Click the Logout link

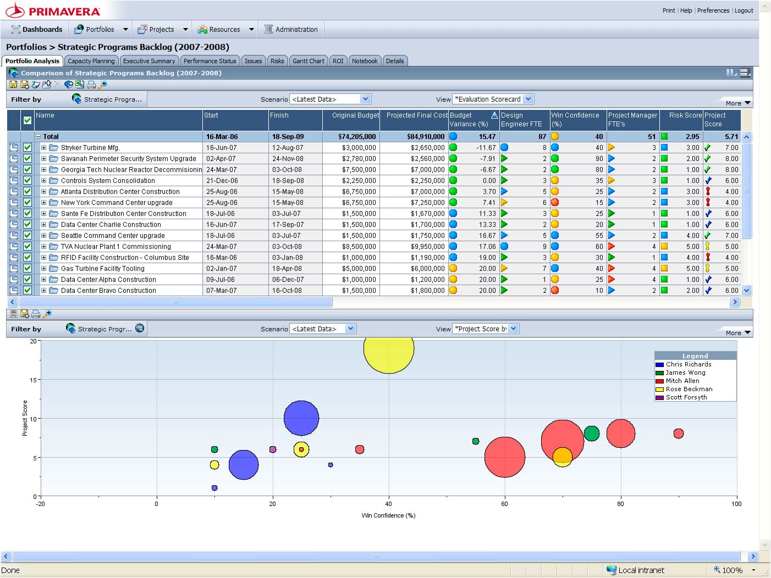[x=744, y=10]
